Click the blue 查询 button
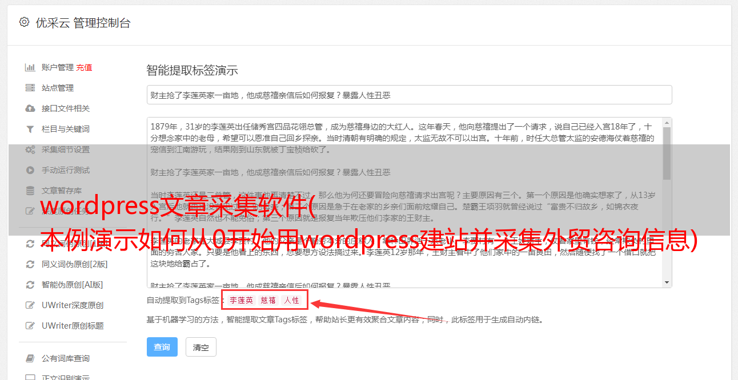The width and height of the screenshot is (738, 380). tap(162, 347)
